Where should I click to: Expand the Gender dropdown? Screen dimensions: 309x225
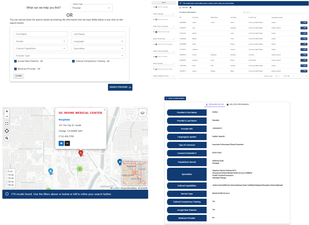click(x=40, y=42)
